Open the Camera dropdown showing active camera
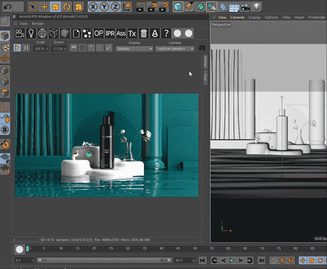The image size is (327, 269). pos(175,48)
